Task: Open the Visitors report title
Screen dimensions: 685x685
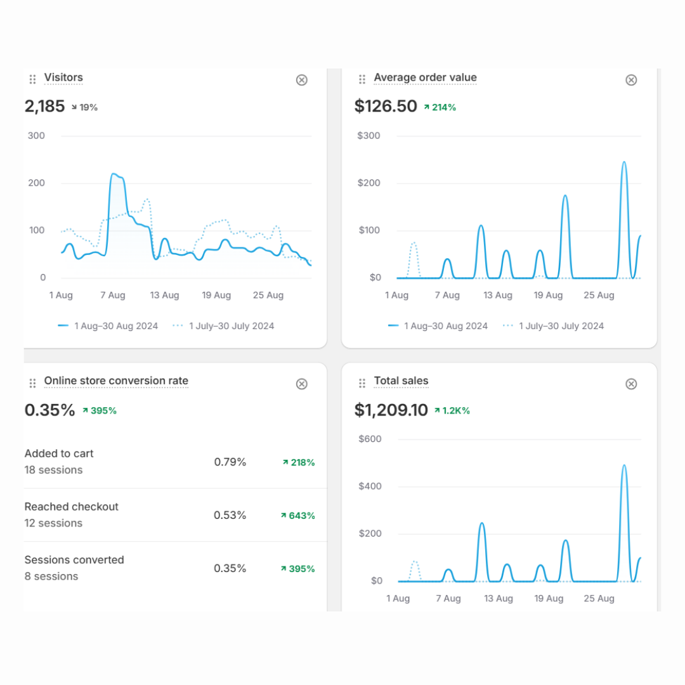Action: pos(63,77)
